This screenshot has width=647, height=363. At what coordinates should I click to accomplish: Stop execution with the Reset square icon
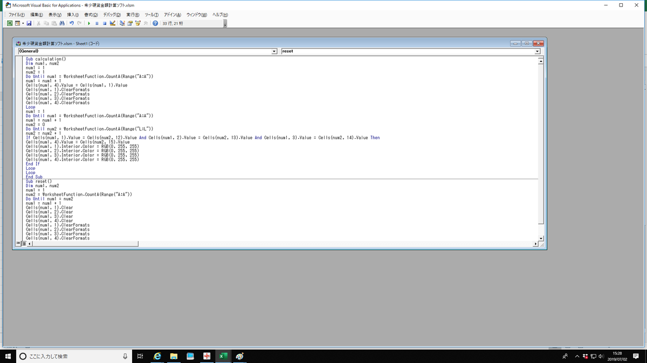tap(105, 23)
